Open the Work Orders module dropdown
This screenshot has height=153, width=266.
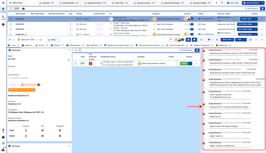18,3
